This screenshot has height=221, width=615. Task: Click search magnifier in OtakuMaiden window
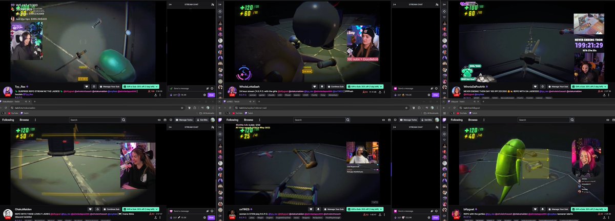[x=124, y=119]
